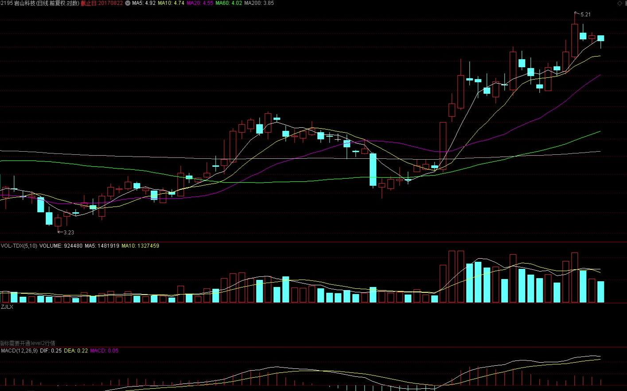Click the stock title 岩山科技 label
Image resolution: width=627 pixels, height=391 pixels.
coord(24,3)
